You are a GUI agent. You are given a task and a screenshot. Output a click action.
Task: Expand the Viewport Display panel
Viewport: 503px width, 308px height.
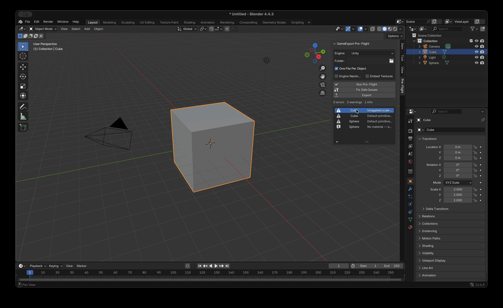pyautogui.click(x=432, y=260)
